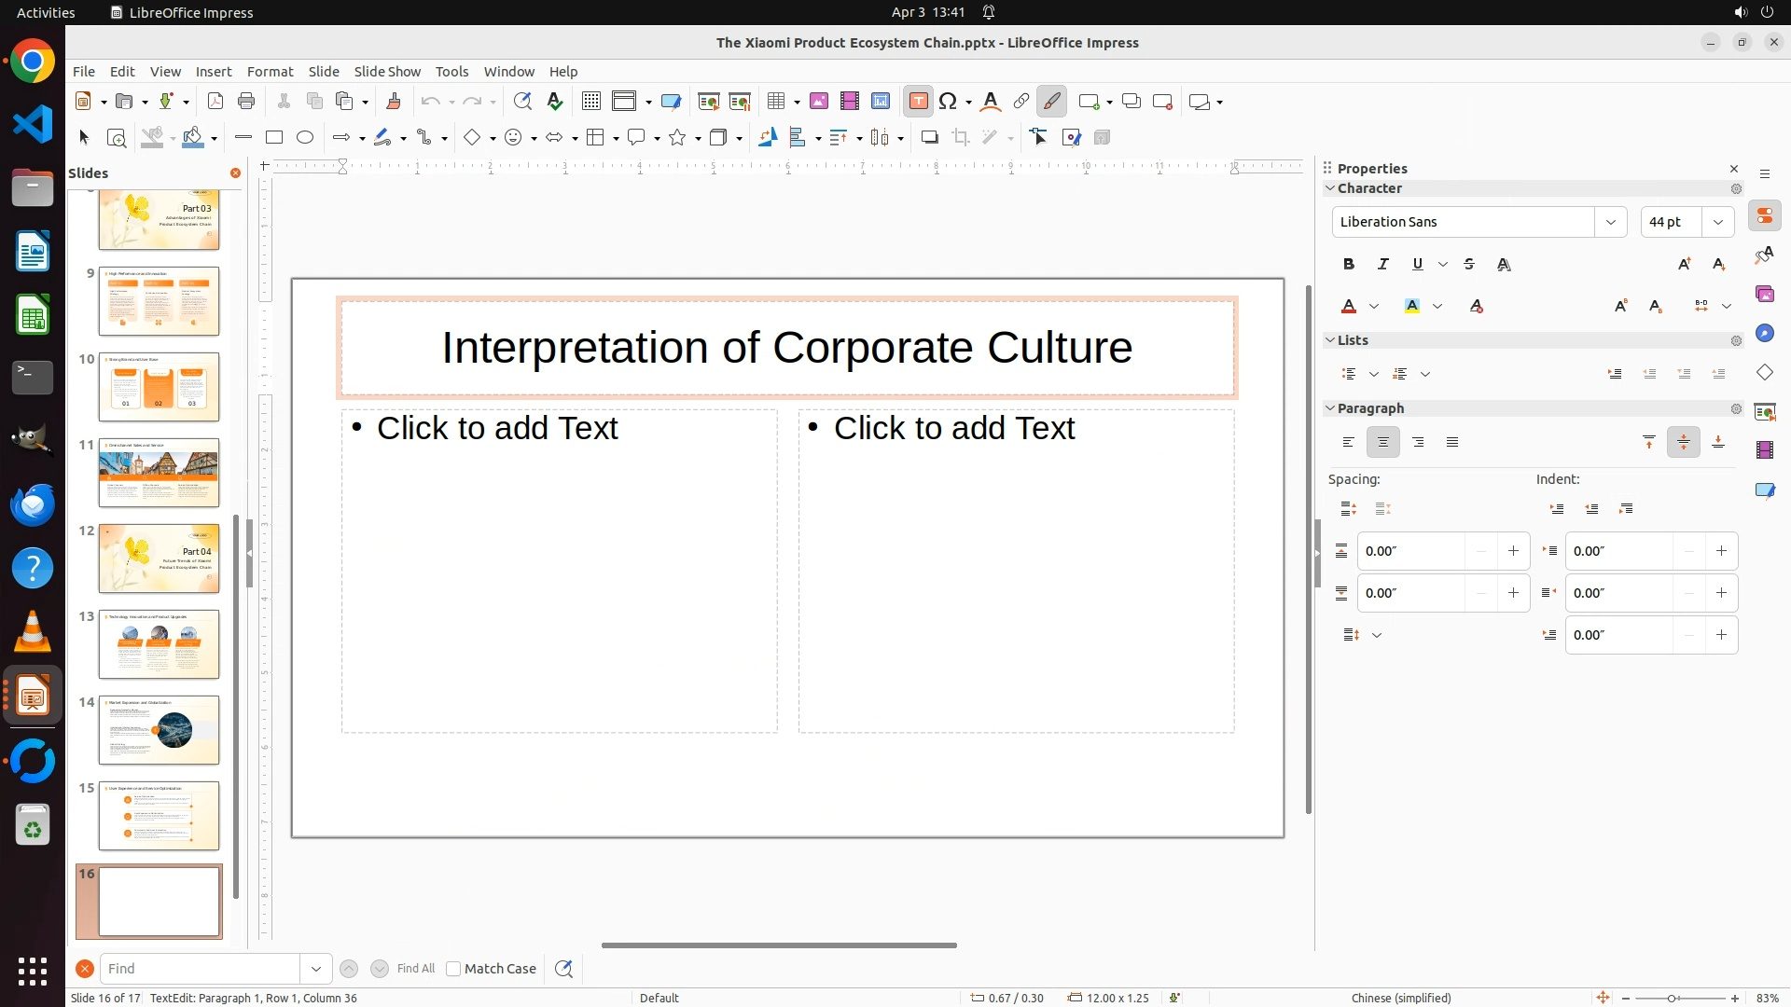Screen dimensions: 1791x1007
Task: Open the font name dropdown
Action: point(1610,222)
